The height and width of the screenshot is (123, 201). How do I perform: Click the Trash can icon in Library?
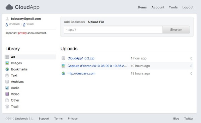pyautogui.click(x=7, y=107)
